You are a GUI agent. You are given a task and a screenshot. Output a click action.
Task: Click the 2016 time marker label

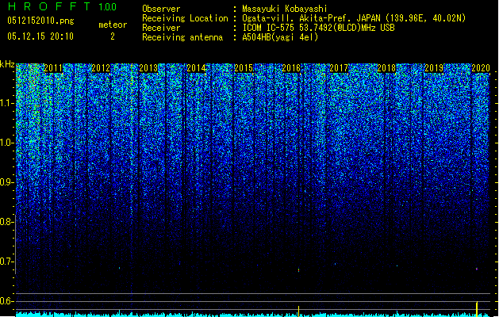click(291, 68)
